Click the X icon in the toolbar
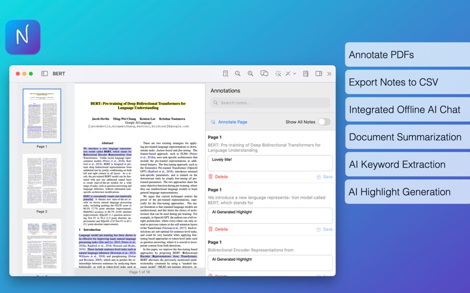The width and height of the screenshot is (470, 293). point(288,74)
